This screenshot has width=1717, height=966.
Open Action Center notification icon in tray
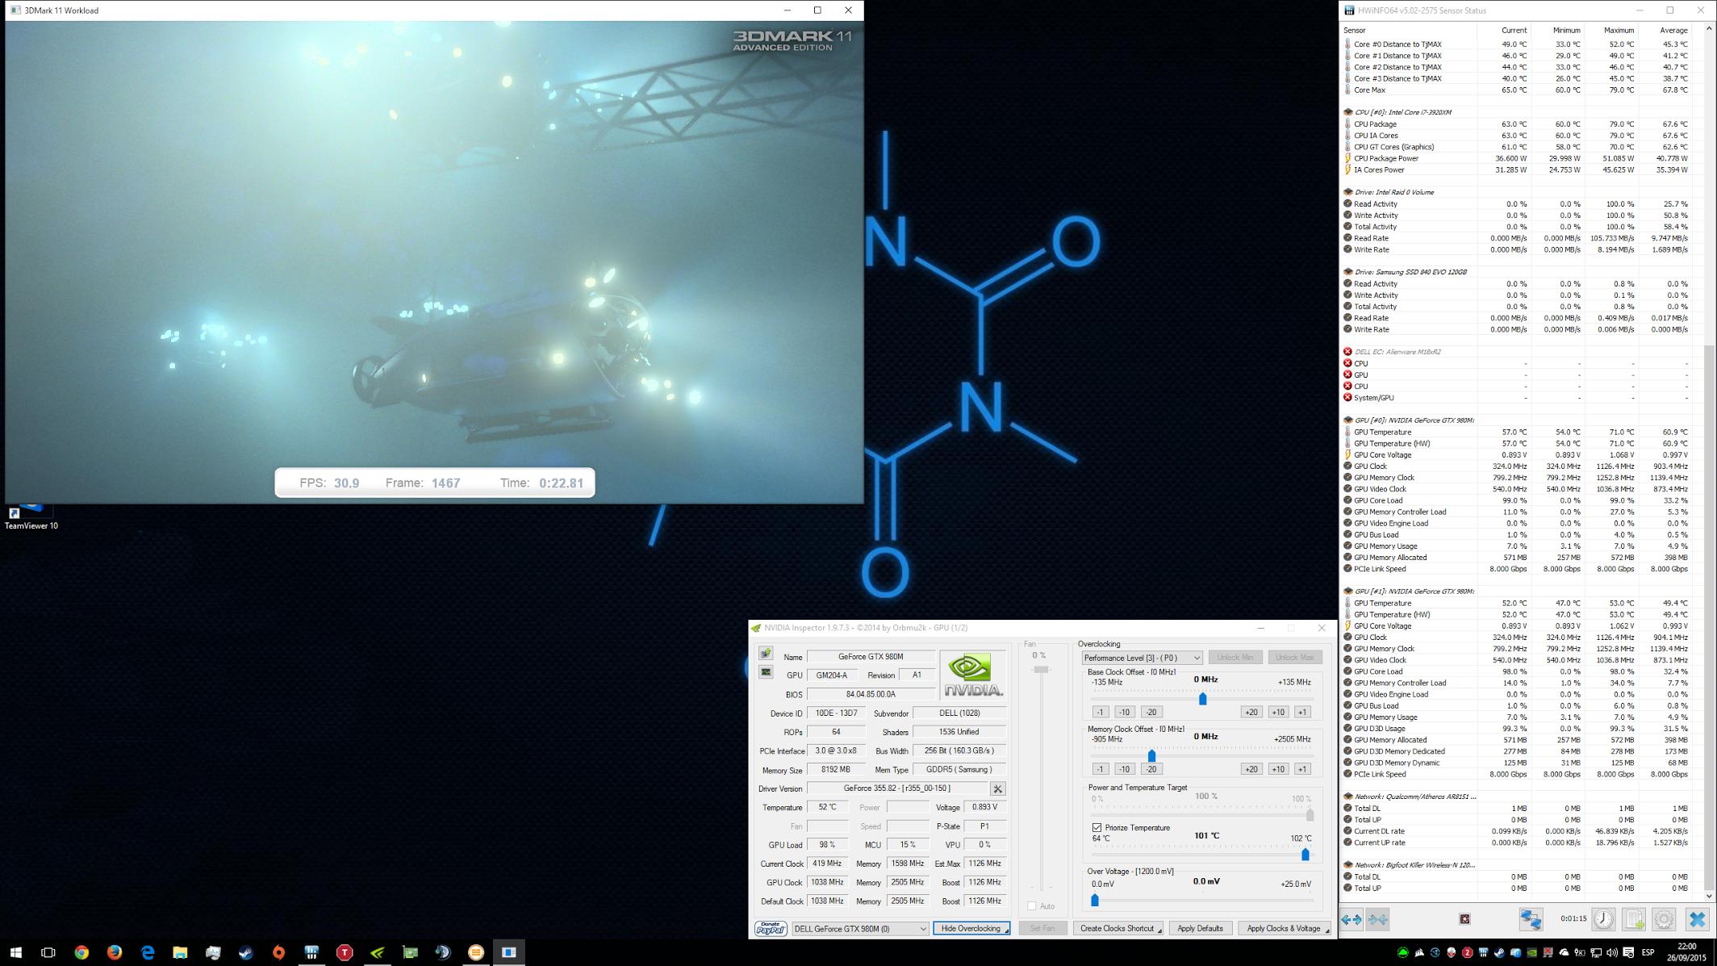[x=1628, y=953]
